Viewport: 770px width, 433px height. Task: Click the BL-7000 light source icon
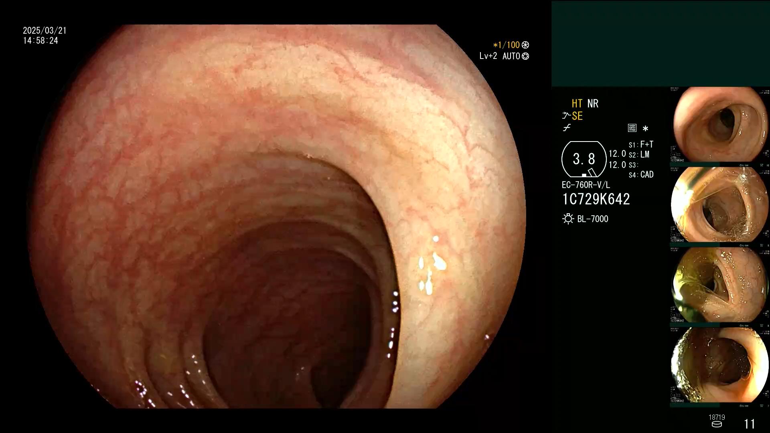[x=568, y=219]
